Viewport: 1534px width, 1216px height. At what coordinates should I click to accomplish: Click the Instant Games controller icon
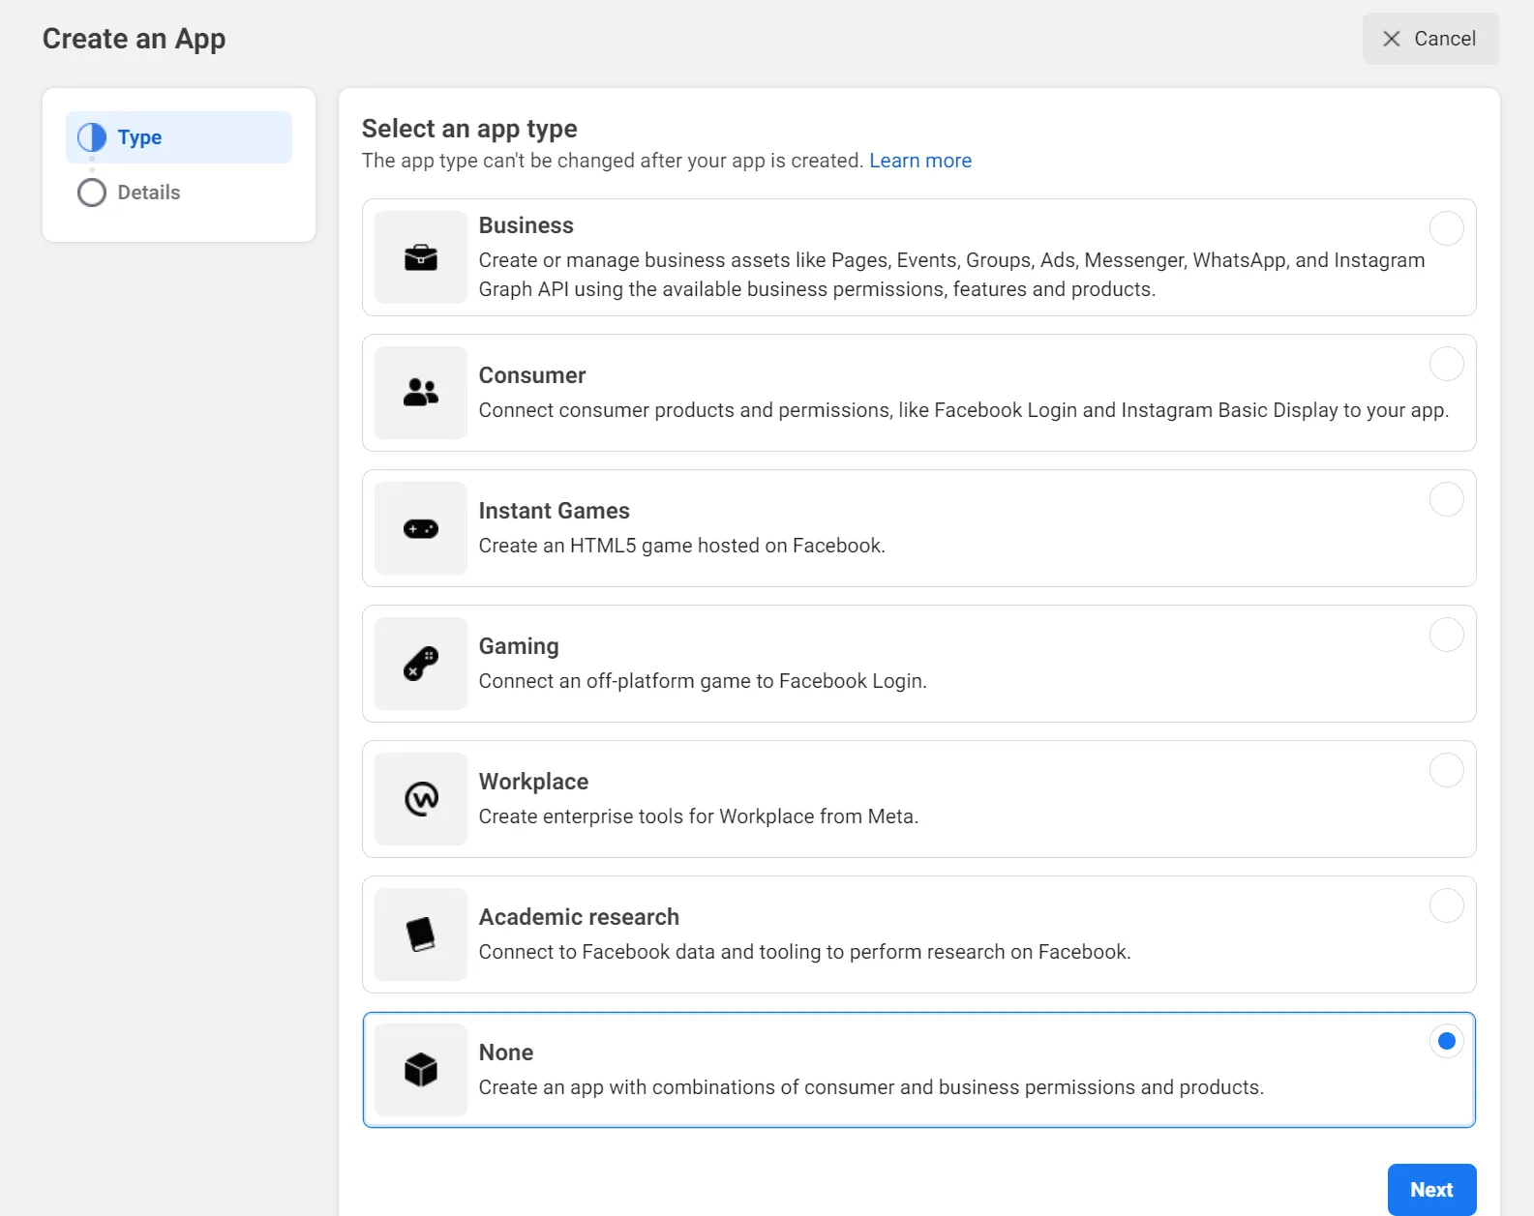(421, 528)
